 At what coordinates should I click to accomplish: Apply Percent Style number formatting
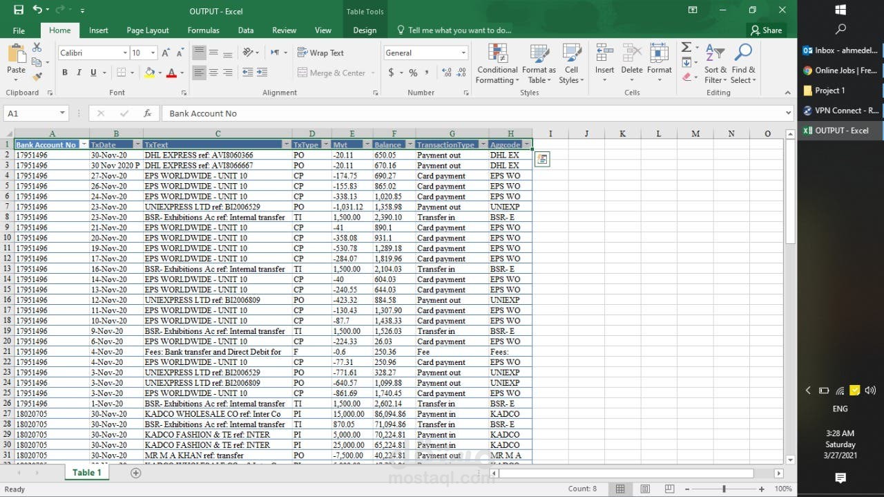pyautogui.click(x=412, y=71)
